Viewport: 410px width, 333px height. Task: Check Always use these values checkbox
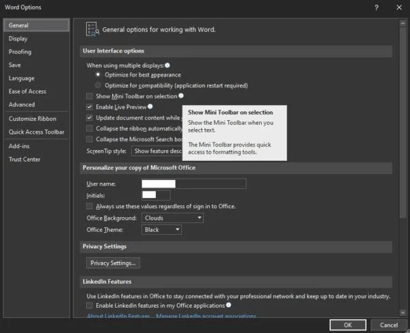pos(90,206)
